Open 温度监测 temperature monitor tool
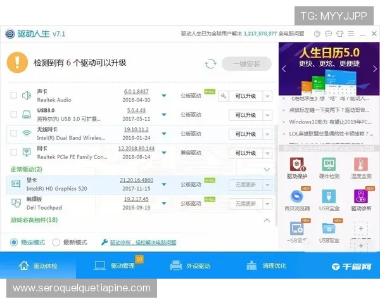 tap(361, 168)
